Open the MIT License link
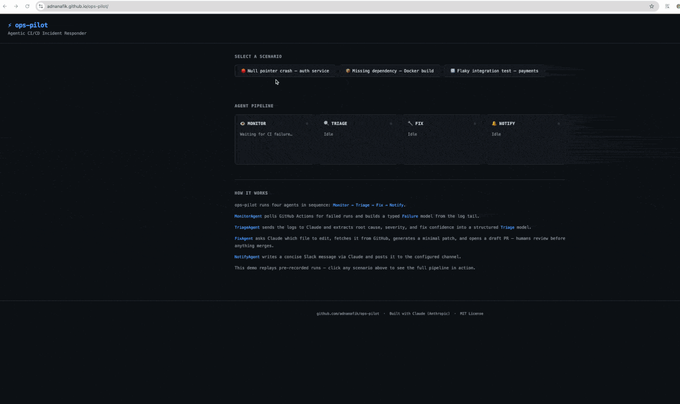 click(x=471, y=313)
